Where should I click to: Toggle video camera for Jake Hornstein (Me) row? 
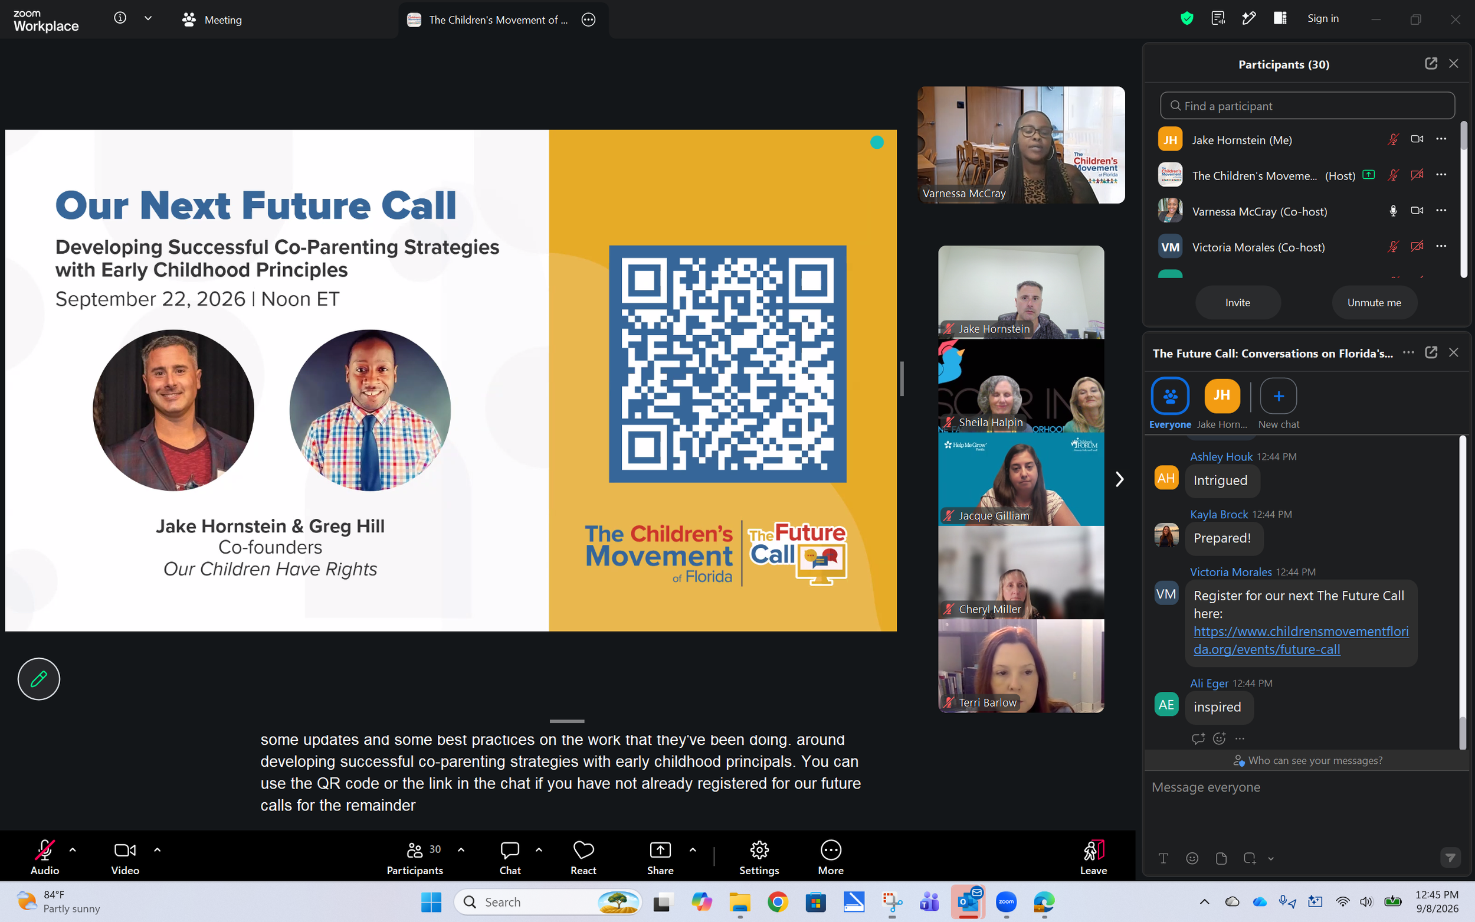coord(1417,139)
